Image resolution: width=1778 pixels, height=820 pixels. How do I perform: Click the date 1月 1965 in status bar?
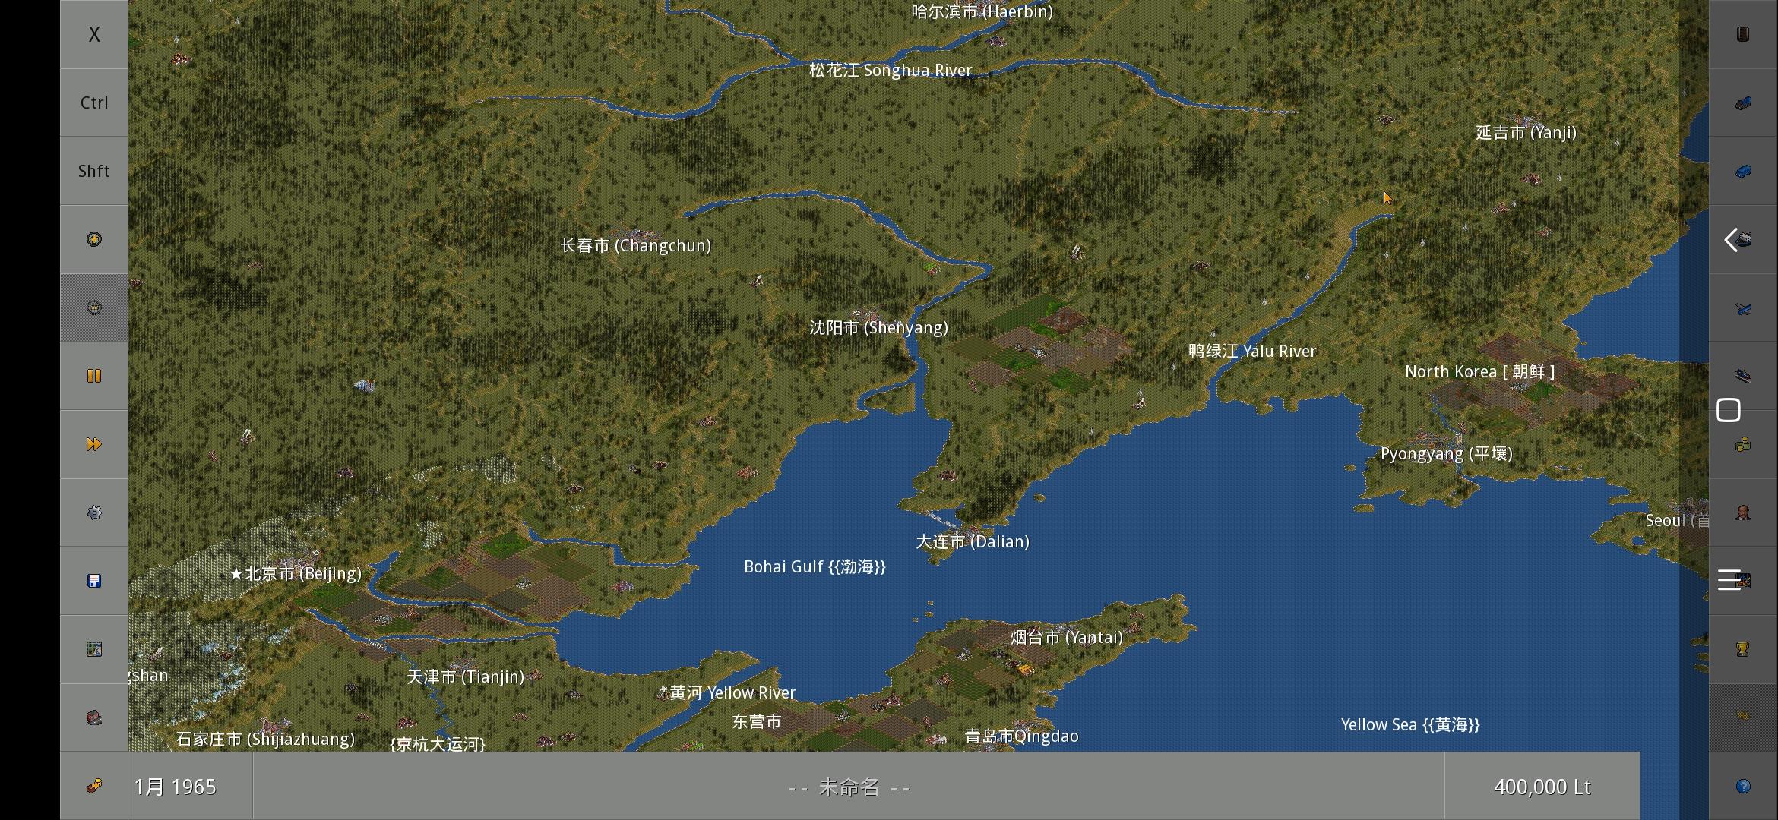pyautogui.click(x=176, y=787)
